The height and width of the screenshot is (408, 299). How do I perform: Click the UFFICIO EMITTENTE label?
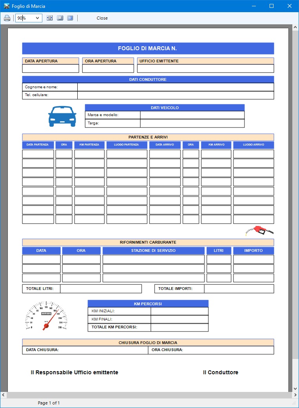[x=159, y=61]
